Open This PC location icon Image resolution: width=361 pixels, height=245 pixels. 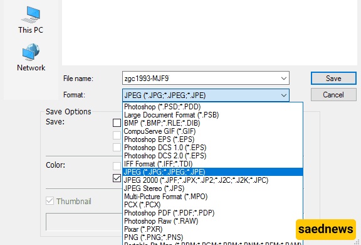point(31,20)
